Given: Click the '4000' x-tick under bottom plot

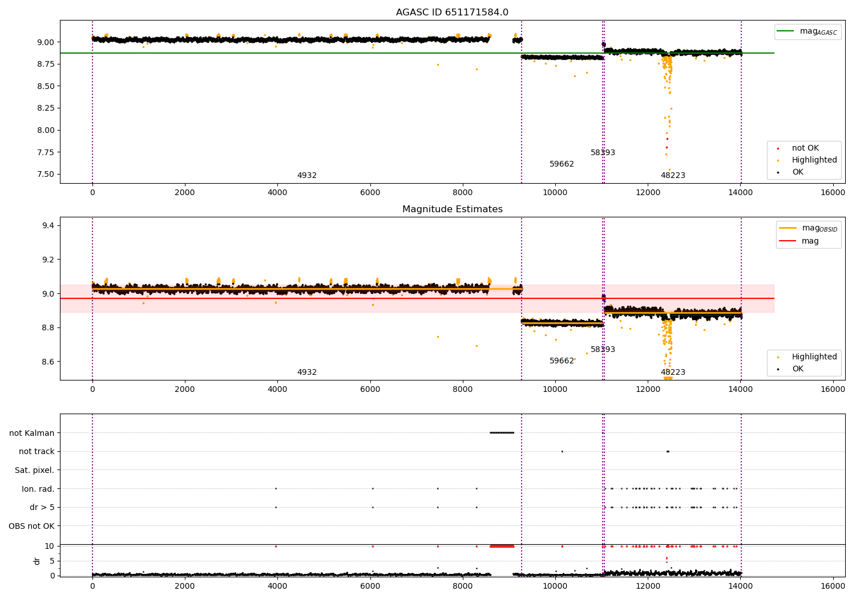Looking at the screenshot, I should tap(277, 586).
